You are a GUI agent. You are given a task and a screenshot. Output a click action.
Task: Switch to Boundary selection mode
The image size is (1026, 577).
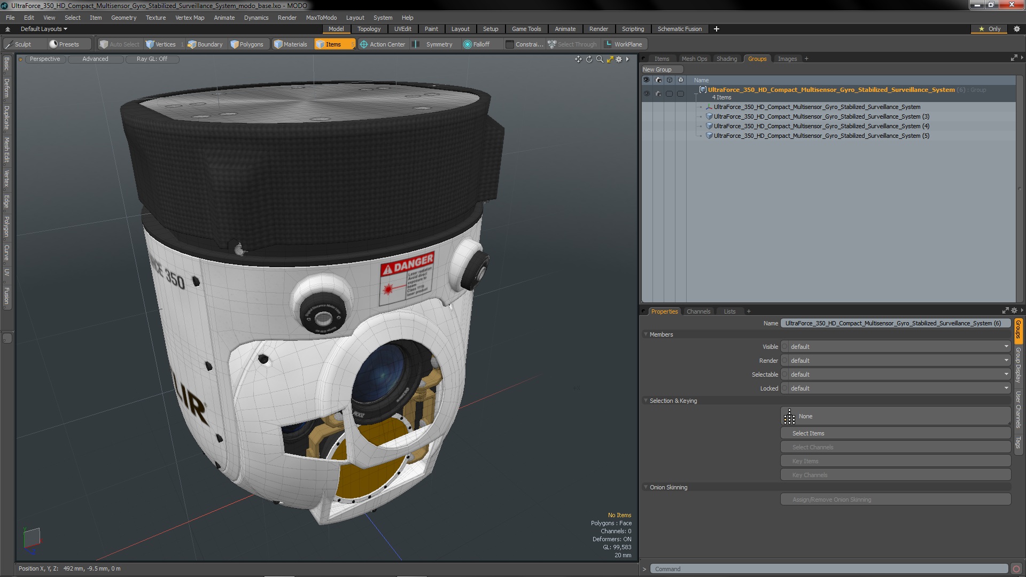pos(205,44)
